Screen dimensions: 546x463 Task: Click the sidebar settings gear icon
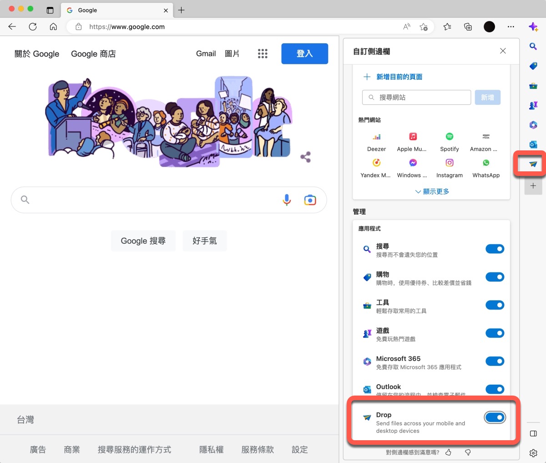point(533,453)
